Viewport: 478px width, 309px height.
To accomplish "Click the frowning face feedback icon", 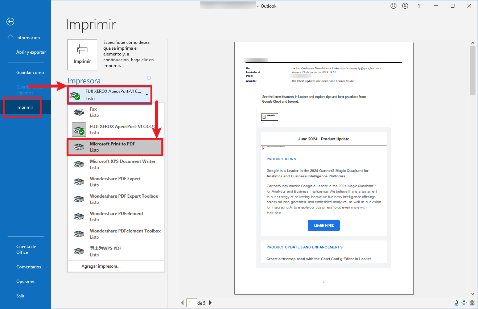I will point(405,6).
